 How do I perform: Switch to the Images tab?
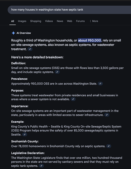tap(22, 21)
